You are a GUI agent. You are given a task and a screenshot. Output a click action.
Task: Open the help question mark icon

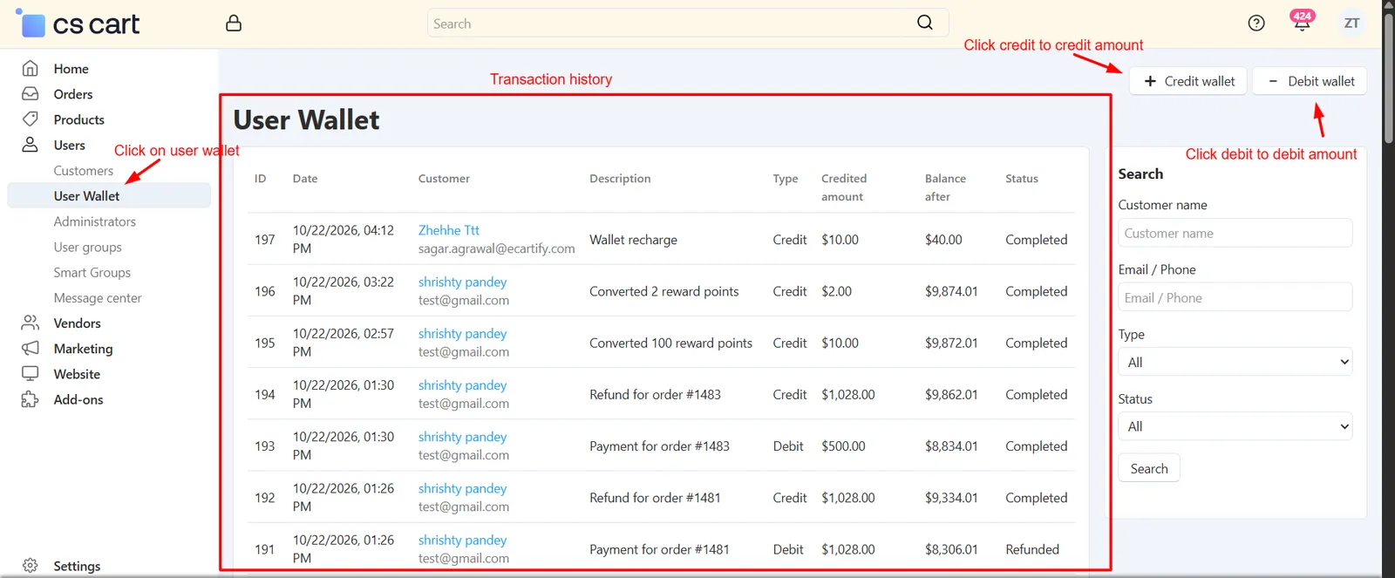(x=1256, y=24)
